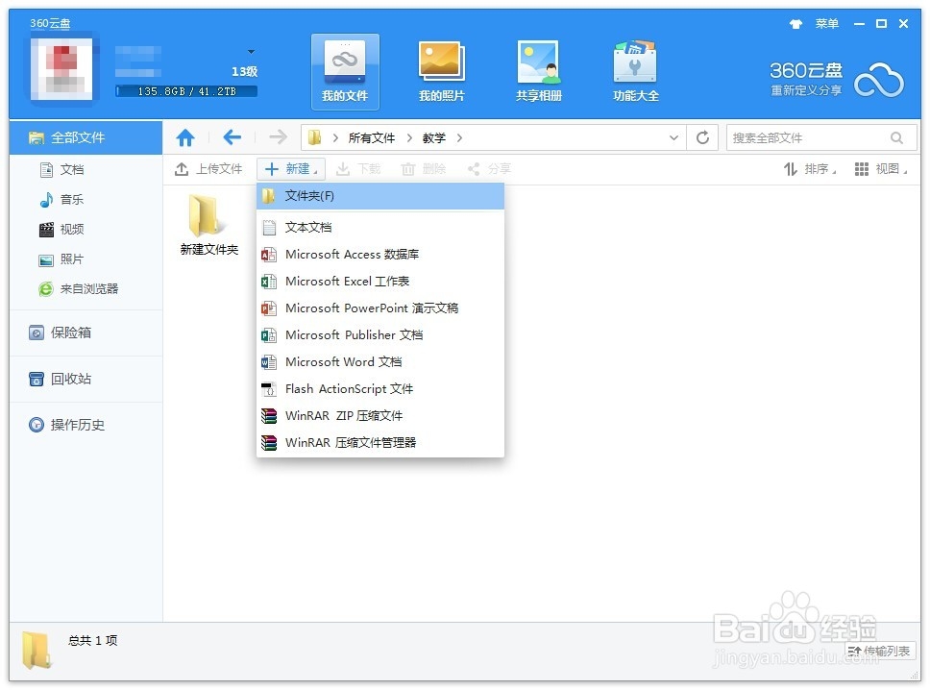This screenshot has height=690, width=930.
Task: Navigate forward with the right arrow
Action: point(278,137)
